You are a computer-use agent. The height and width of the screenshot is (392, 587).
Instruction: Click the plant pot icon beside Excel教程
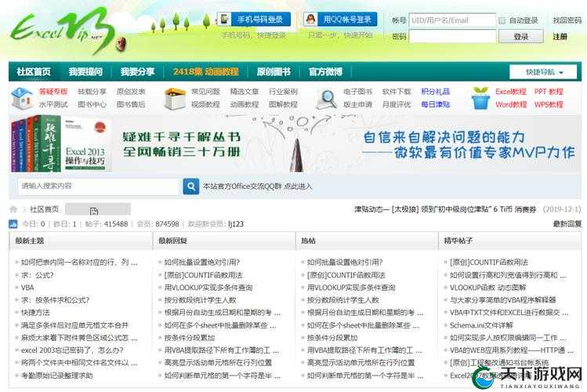(480, 98)
